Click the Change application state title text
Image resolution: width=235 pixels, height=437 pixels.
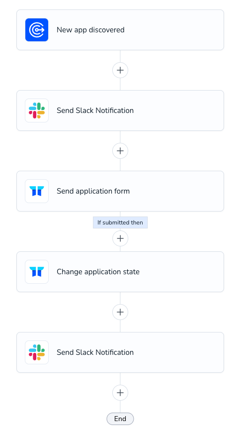tap(98, 272)
